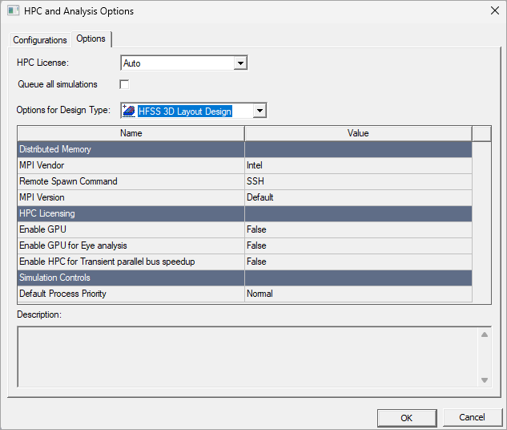Click the SSH value cell
The image size is (507, 430).
point(358,181)
